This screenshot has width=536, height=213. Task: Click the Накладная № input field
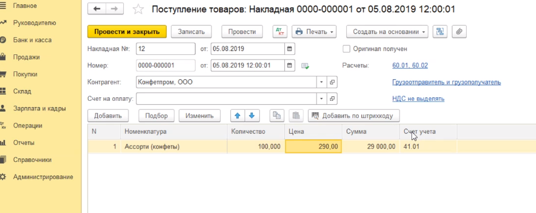pyautogui.click(x=165, y=49)
